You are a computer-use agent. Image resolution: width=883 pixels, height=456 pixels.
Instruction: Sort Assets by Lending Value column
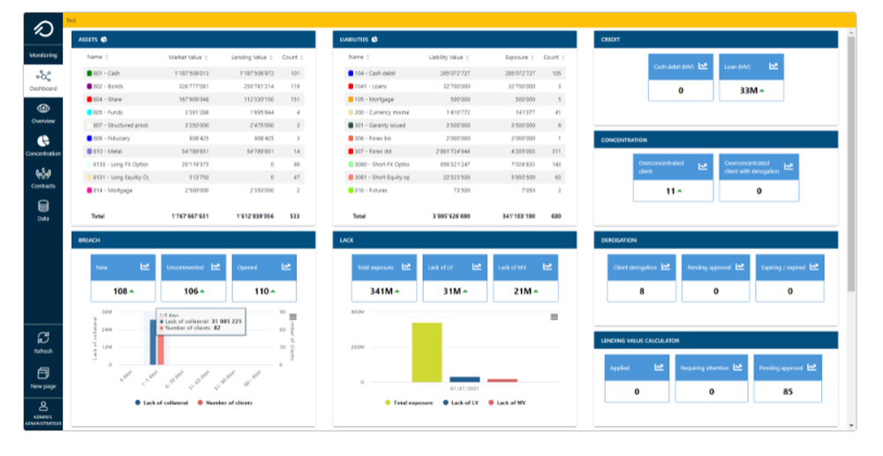point(252,57)
